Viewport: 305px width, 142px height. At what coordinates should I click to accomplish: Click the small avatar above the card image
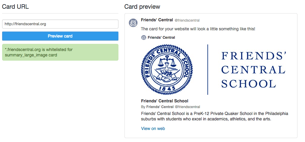click(143, 38)
